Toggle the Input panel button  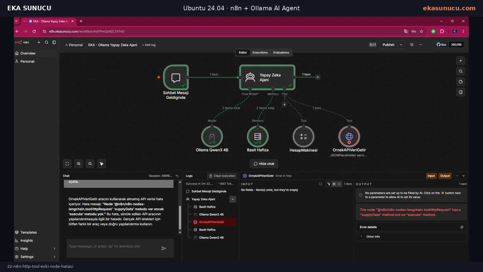(431, 176)
